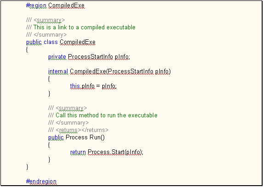Click the 'private' keyword
The width and height of the screenshot is (264, 187).
point(57,57)
